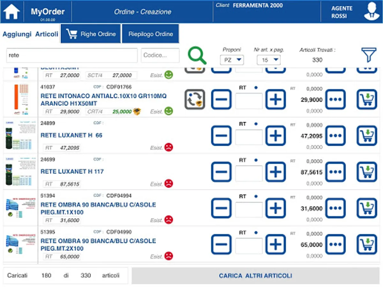Click red availability face for RETE LUXANET H 117
This screenshot has width=383, height=287.
[169, 183]
